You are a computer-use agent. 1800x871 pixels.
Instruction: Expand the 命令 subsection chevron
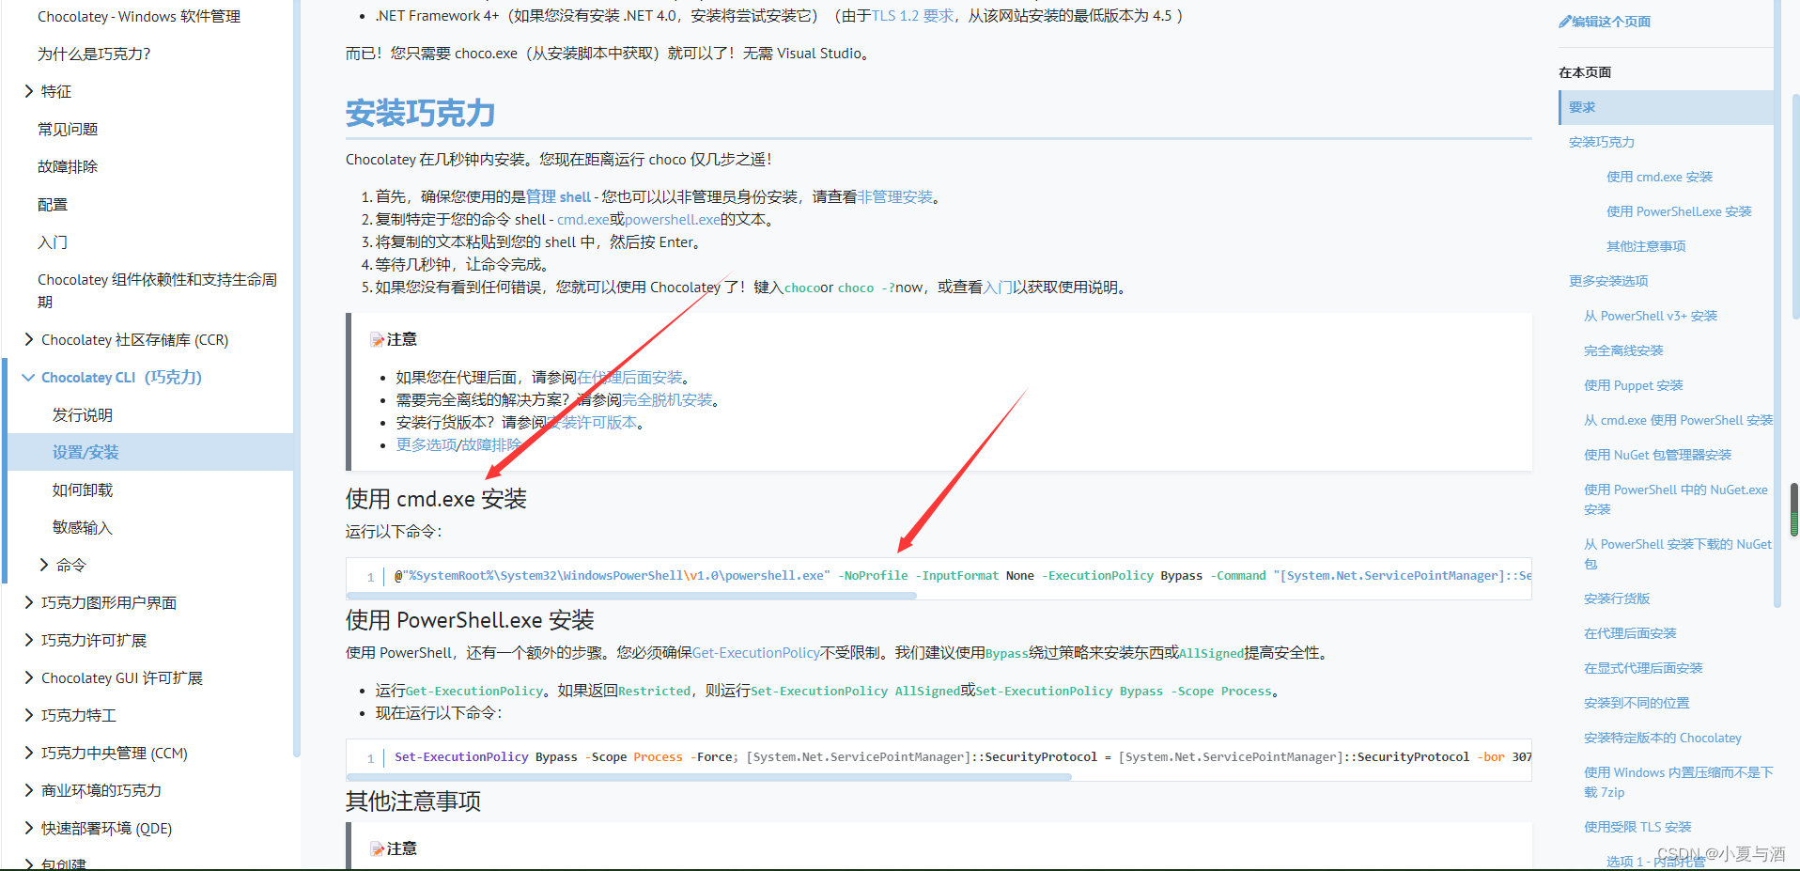coord(44,565)
